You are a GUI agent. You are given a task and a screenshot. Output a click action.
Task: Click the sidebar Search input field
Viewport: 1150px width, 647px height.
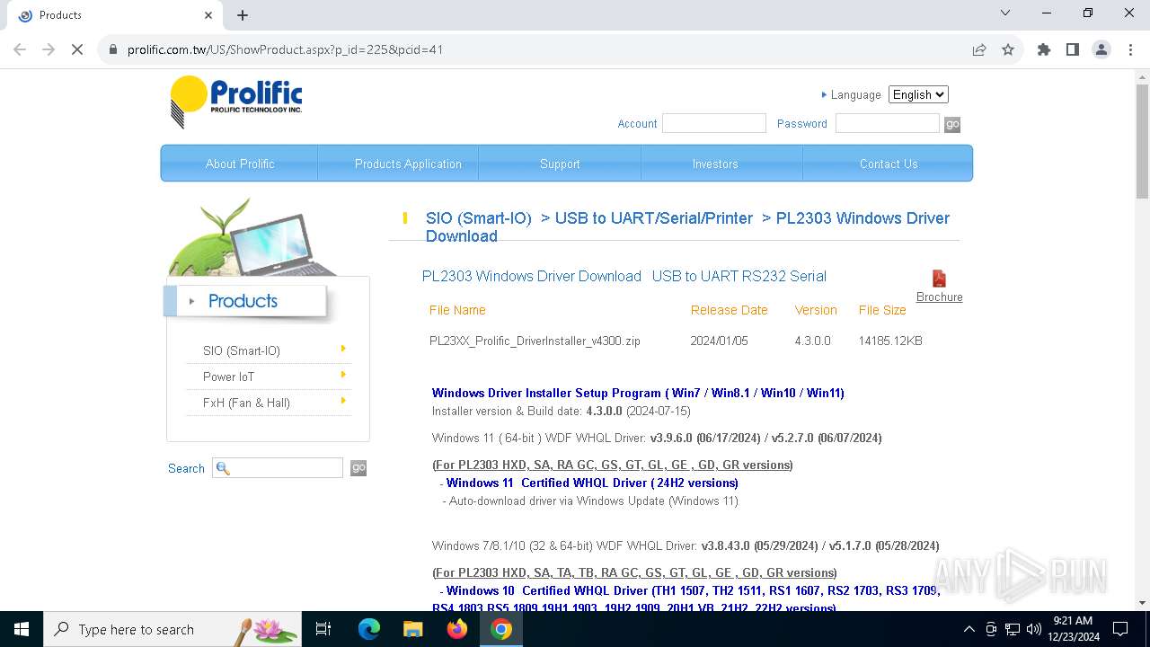click(x=278, y=467)
